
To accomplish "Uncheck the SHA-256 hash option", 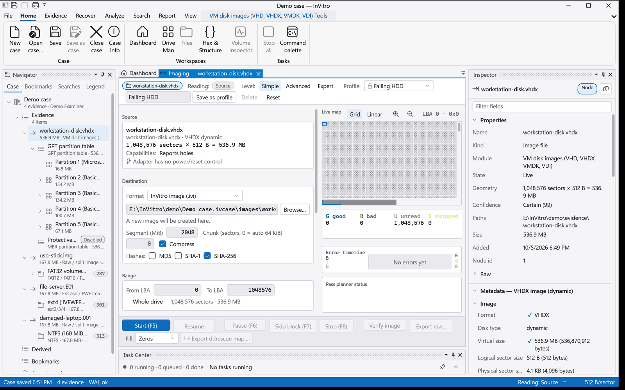I will click(207, 256).
